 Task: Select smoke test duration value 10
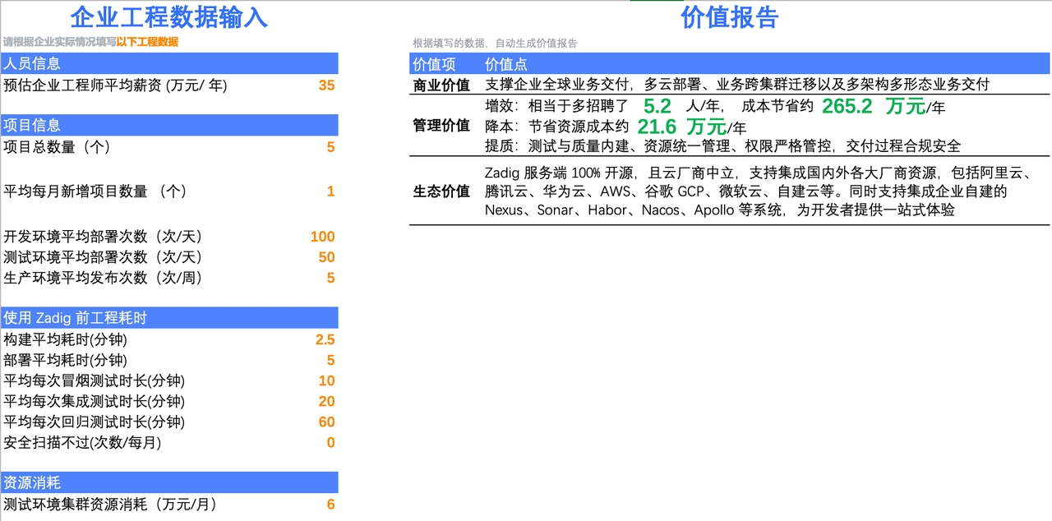click(x=326, y=380)
